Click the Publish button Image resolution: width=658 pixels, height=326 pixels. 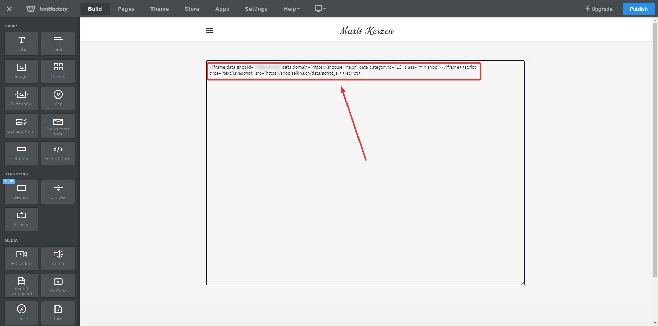638,9
